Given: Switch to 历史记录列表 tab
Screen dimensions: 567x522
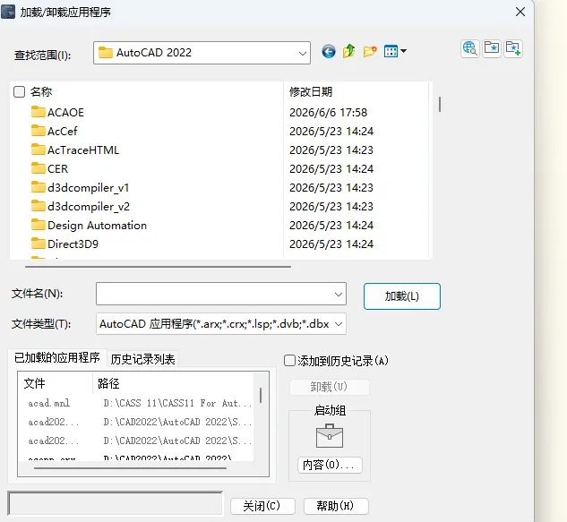Looking at the screenshot, I should click(142, 359).
